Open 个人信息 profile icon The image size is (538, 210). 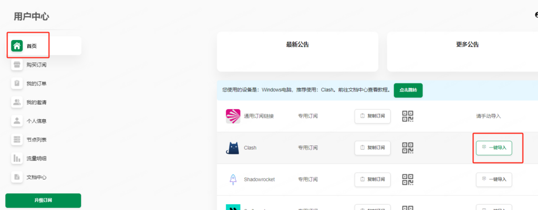[17, 121]
